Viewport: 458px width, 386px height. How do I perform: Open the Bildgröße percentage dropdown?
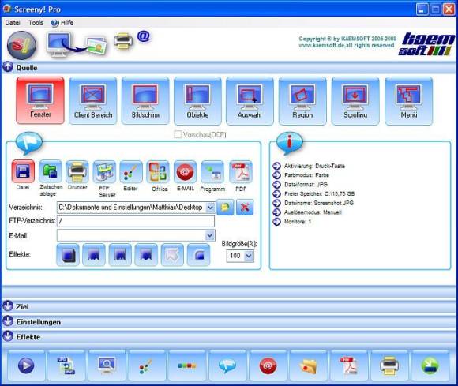249,256
